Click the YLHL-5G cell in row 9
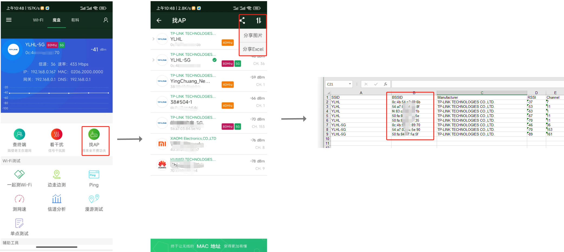The width and height of the screenshot is (564, 252). [361, 134]
